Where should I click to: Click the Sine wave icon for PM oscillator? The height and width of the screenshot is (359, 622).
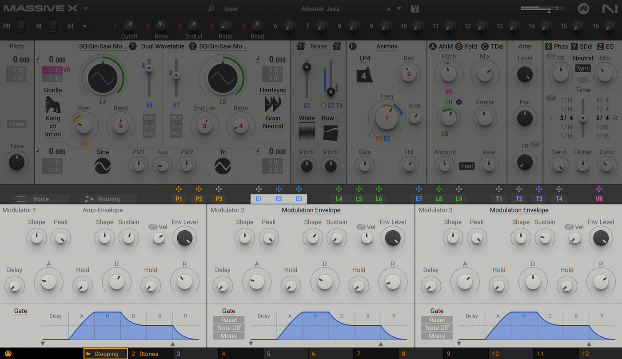(x=103, y=166)
